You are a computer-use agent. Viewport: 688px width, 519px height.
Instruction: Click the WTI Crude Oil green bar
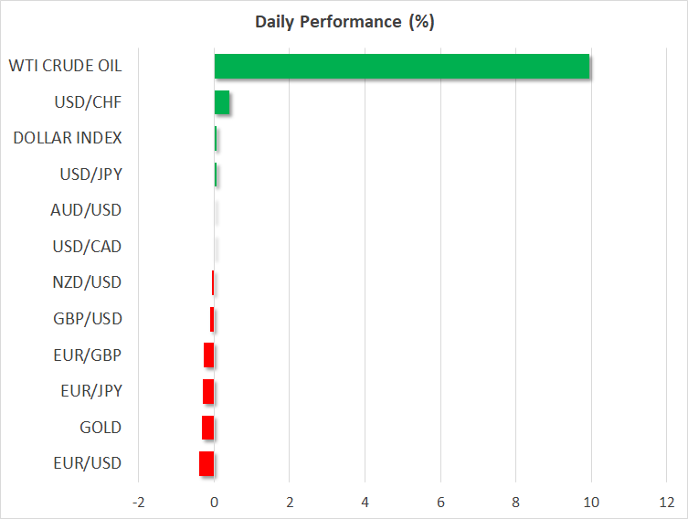pos(402,67)
